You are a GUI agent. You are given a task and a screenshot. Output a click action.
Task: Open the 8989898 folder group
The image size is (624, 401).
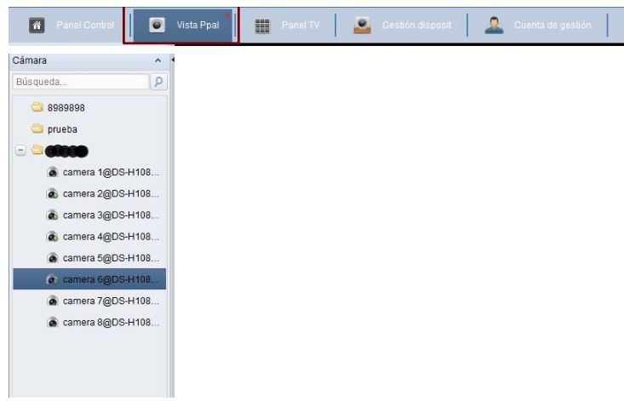(64, 108)
